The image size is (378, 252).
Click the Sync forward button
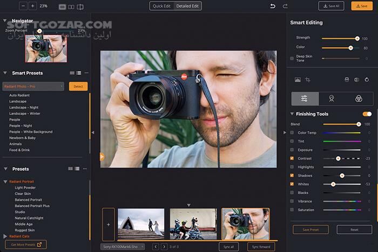point(261,247)
